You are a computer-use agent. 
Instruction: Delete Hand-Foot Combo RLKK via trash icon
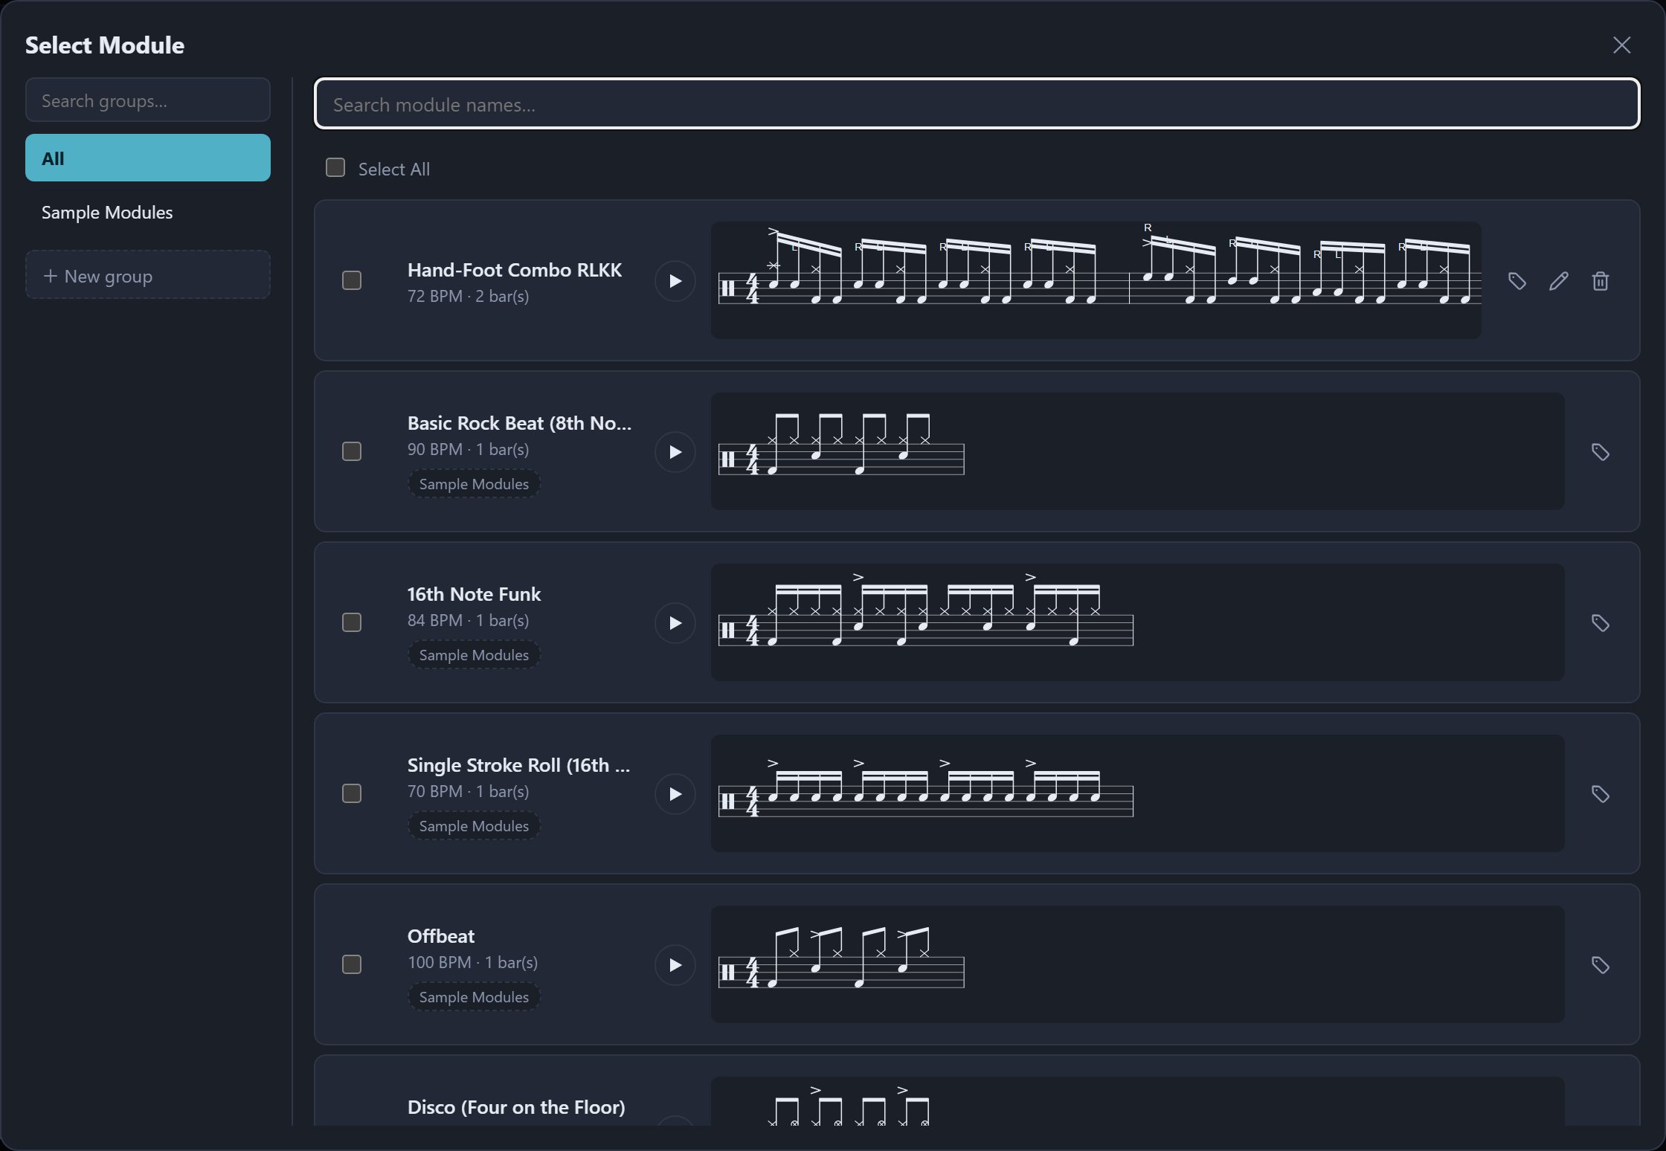tap(1601, 281)
